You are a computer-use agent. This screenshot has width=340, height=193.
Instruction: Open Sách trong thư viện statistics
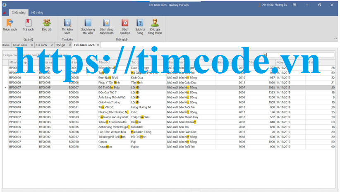(x=88, y=27)
